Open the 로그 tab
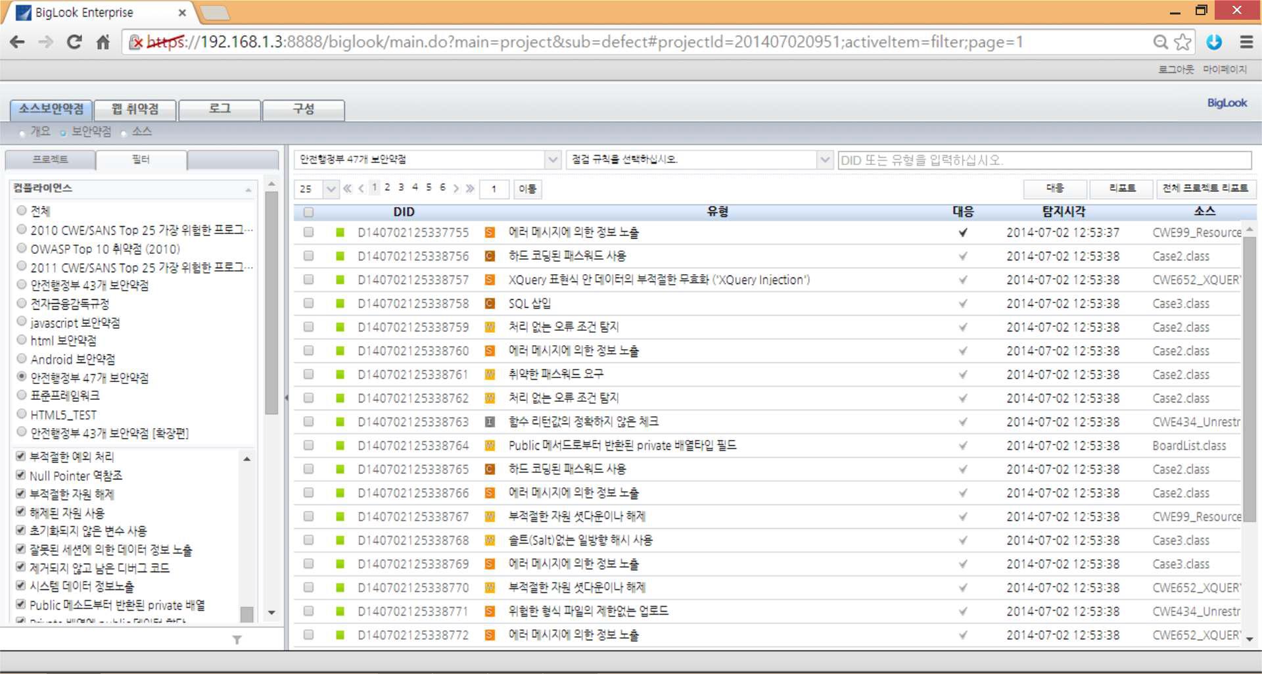 pyautogui.click(x=220, y=109)
